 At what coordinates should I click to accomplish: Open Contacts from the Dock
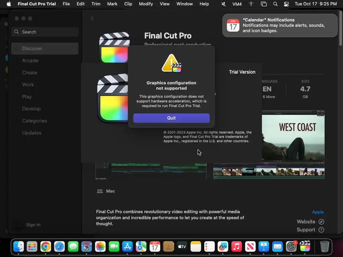[168, 247]
